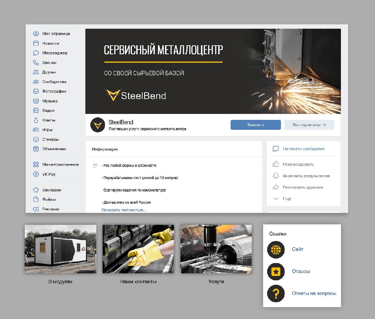
Task: Click the question mark icon for answers
Action: click(x=276, y=294)
